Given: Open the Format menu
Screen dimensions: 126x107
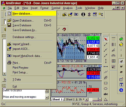Looking at the screenshot, I should pos(44,8).
